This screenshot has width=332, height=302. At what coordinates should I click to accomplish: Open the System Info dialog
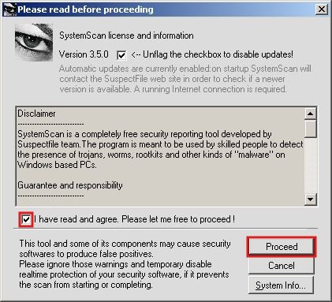[x=281, y=285]
